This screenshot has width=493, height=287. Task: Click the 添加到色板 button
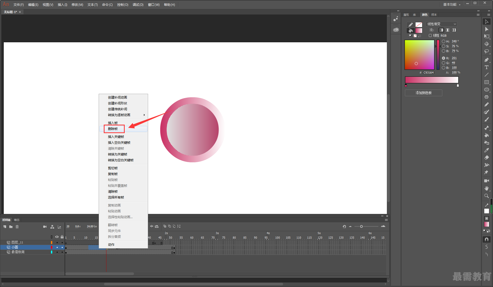click(423, 93)
